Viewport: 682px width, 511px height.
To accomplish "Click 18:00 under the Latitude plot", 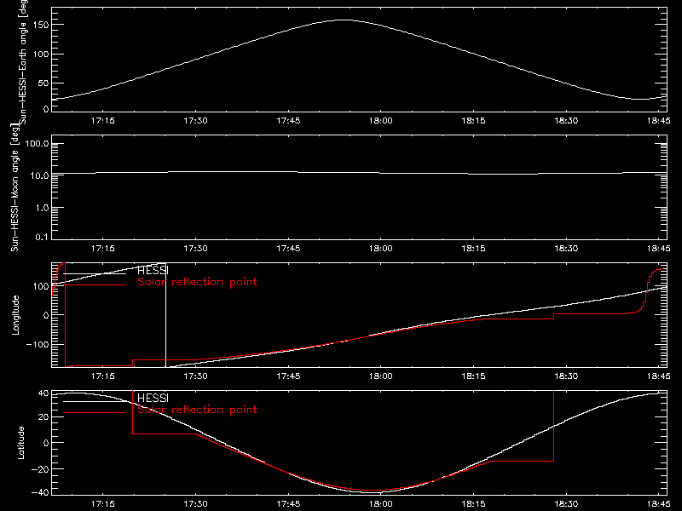I will click(381, 504).
